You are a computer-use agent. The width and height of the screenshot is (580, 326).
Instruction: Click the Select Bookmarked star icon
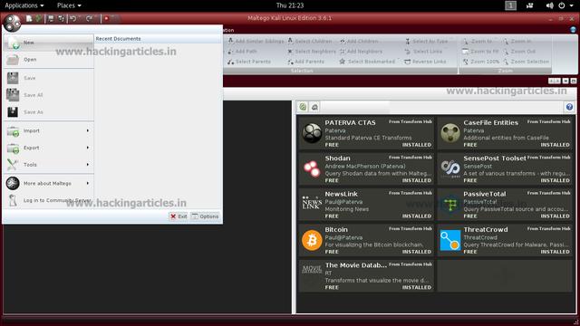[343, 62]
